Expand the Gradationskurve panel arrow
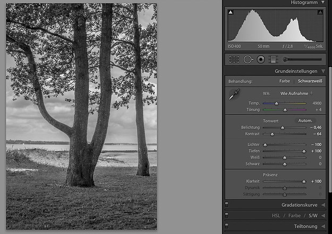 323,204
